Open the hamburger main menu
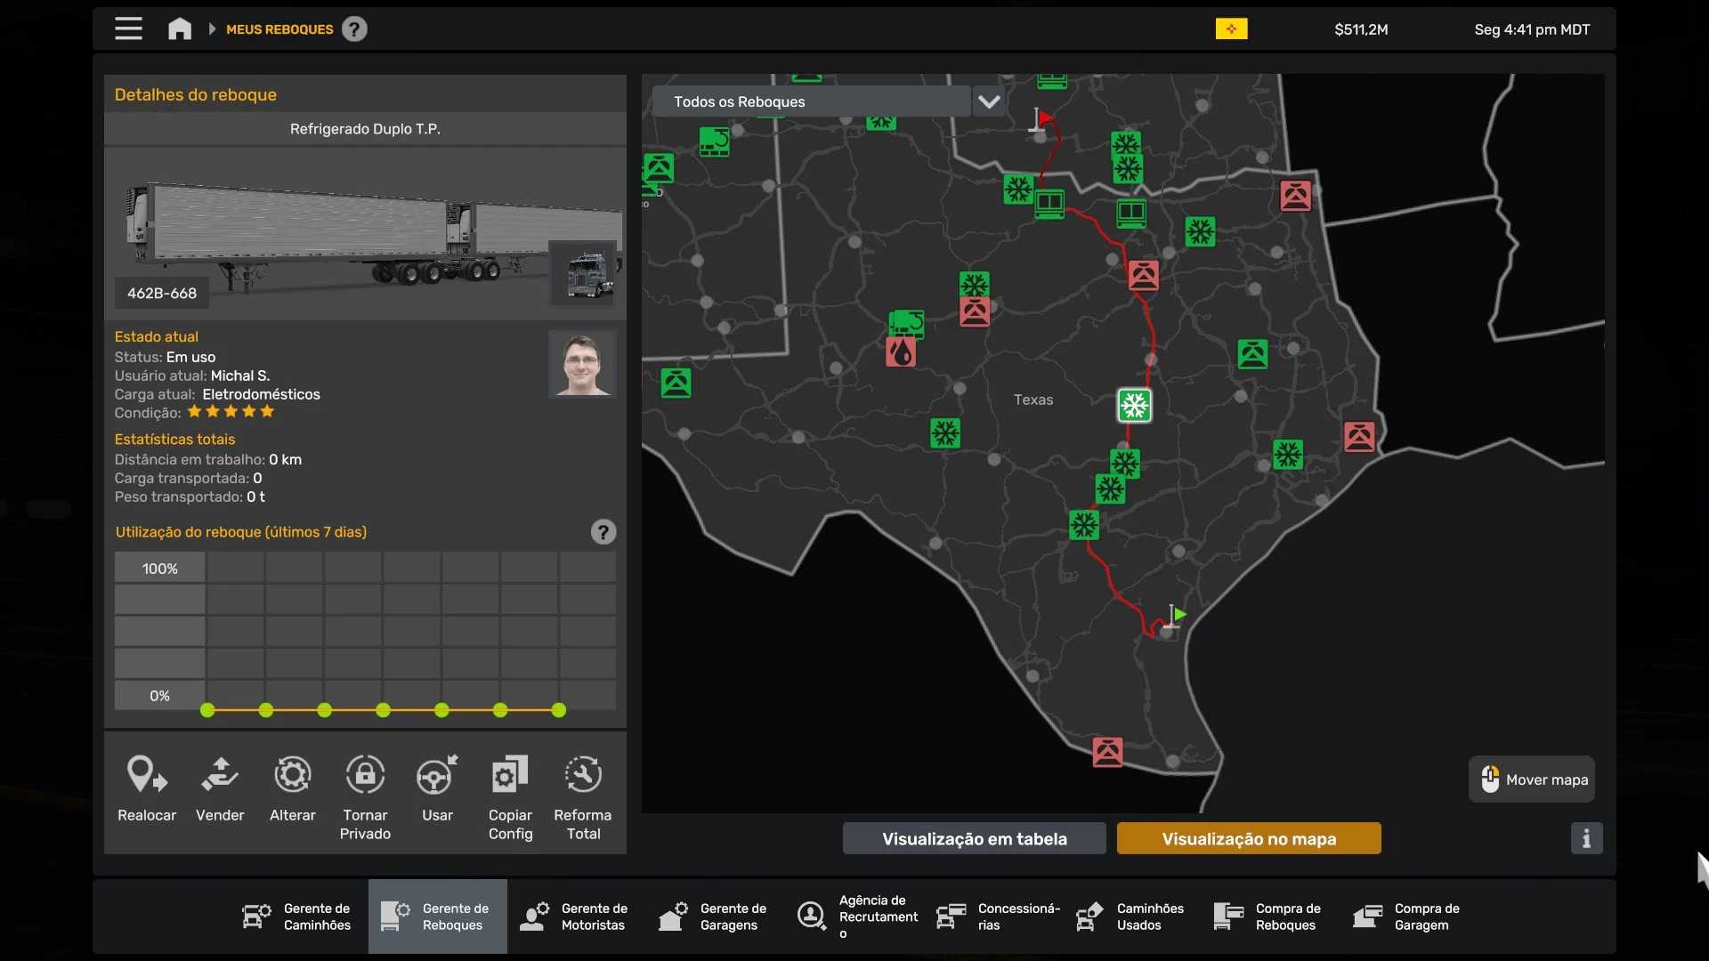 click(x=128, y=29)
